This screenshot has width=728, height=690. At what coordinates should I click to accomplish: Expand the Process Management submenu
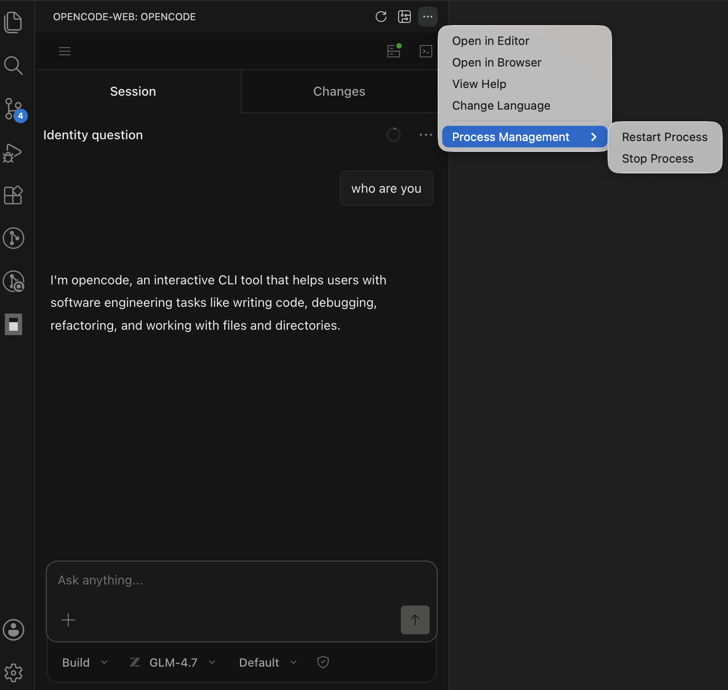[524, 137]
